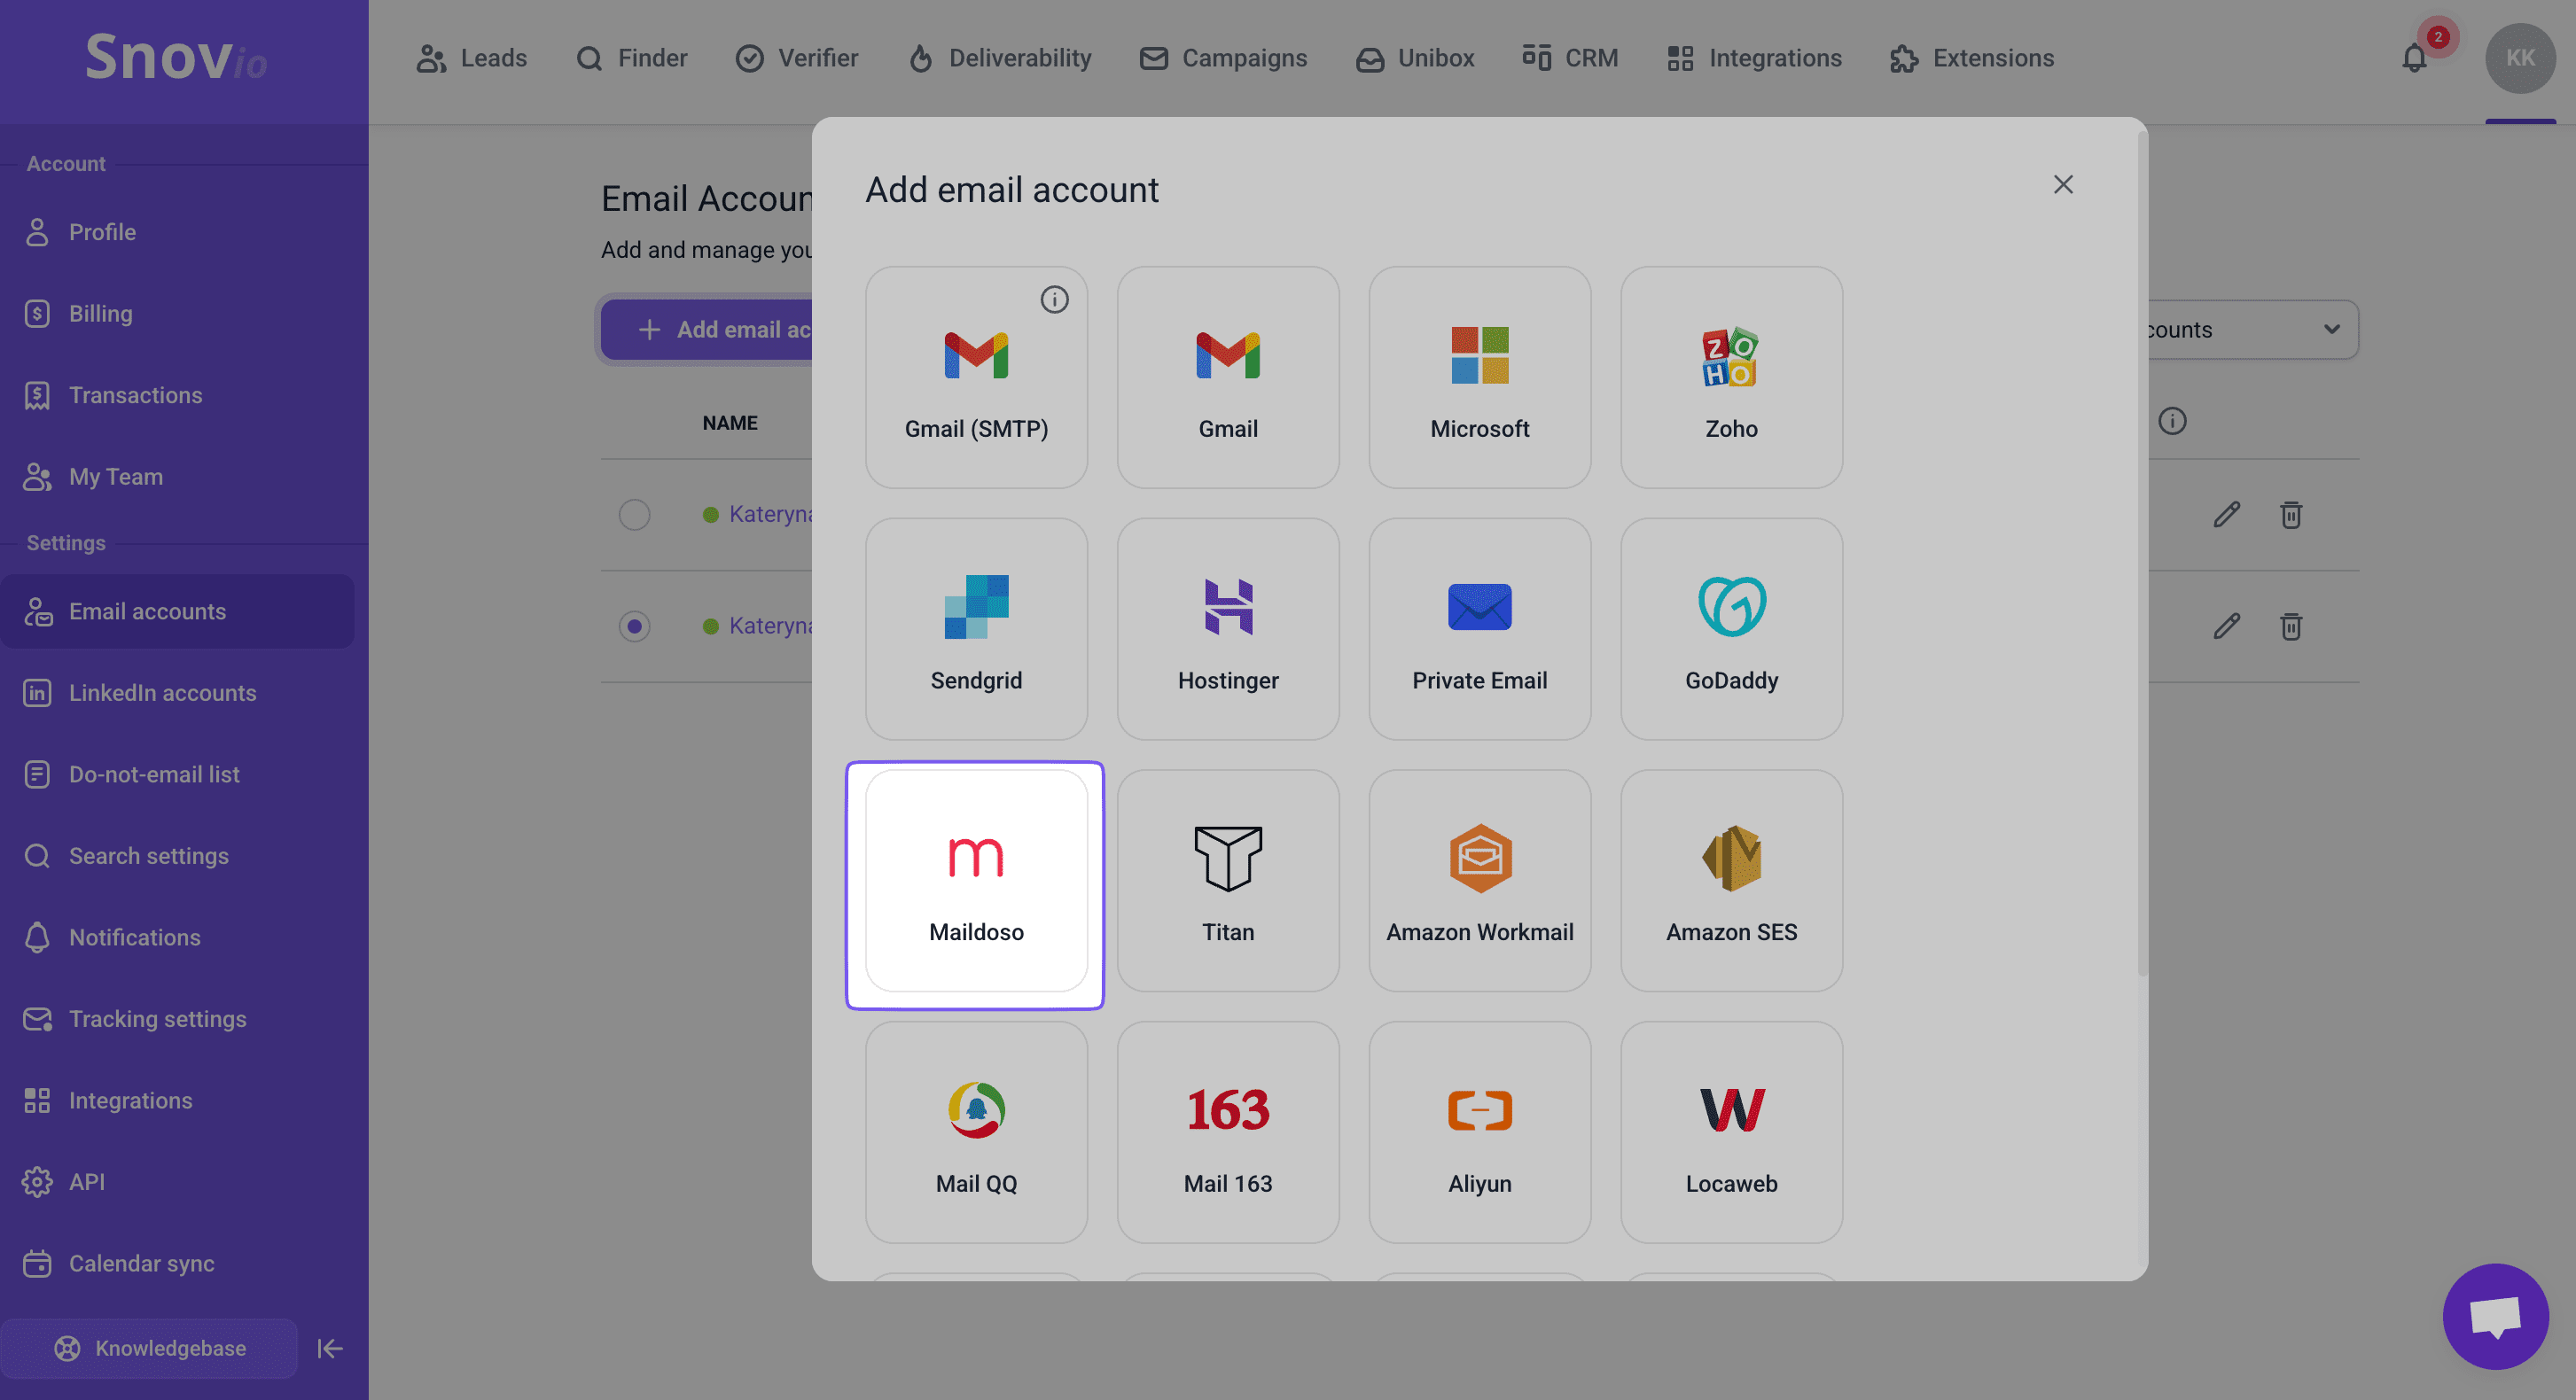Expand the accounts filter dropdown
This screenshot has width=2576, height=1400.
(2330, 330)
